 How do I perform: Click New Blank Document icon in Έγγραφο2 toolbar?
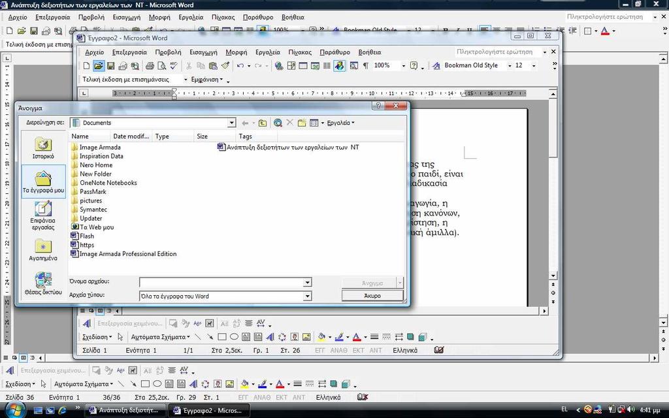[86, 66]
